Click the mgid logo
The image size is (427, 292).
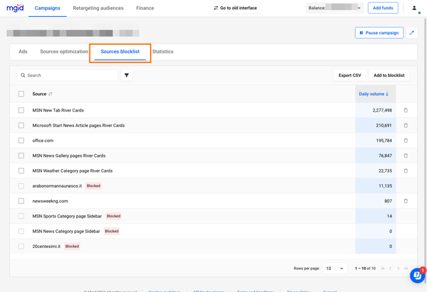(15, 8)
